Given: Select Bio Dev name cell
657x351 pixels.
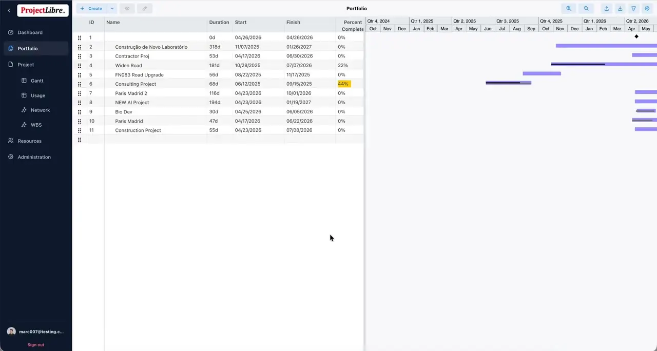Looking at the screenshot, I should 156,112.
